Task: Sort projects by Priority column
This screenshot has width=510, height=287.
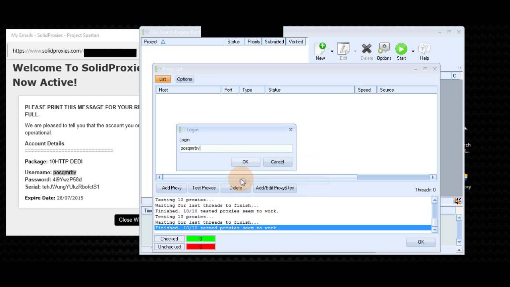Action: coord(254,41)
